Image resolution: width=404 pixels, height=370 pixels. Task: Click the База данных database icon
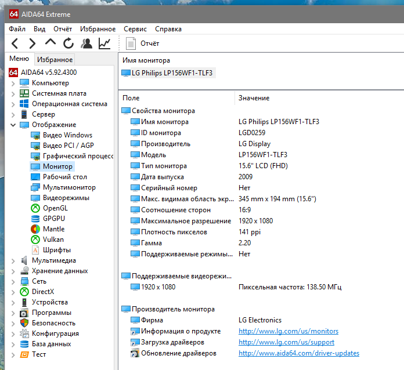(x=24, y=344)
